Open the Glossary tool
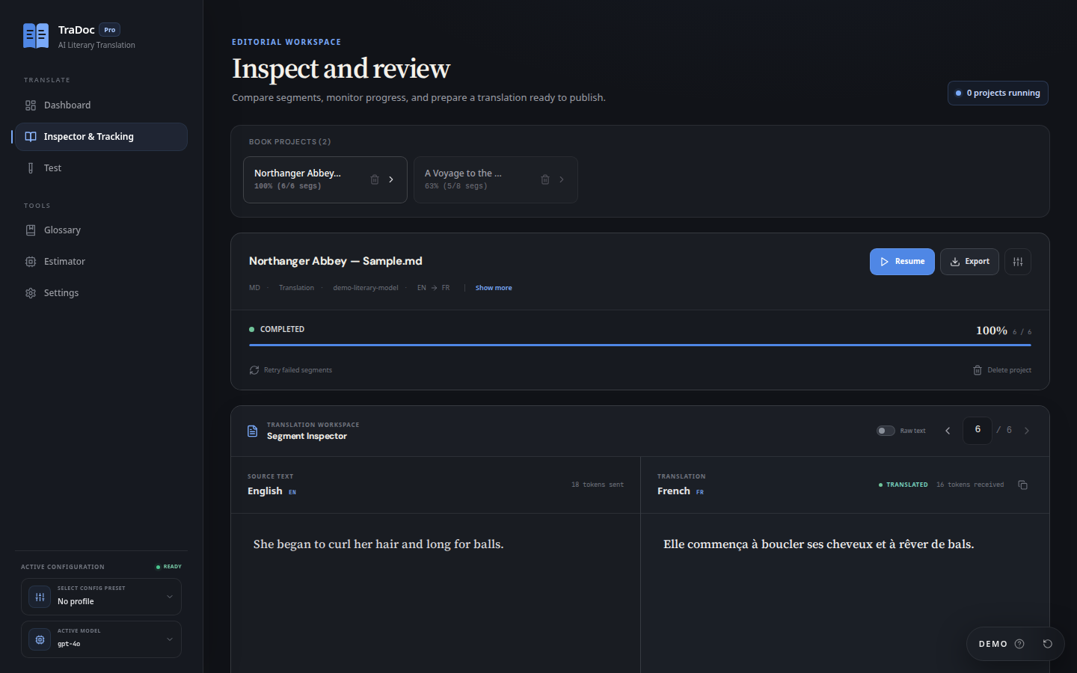The height and width of the screenshot is (673, 1077). click(x=101, y=230)
